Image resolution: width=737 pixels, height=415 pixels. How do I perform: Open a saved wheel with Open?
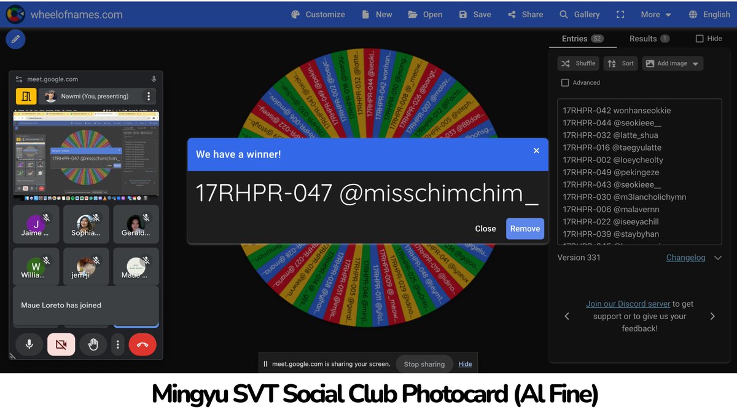(x=425, y=14)
